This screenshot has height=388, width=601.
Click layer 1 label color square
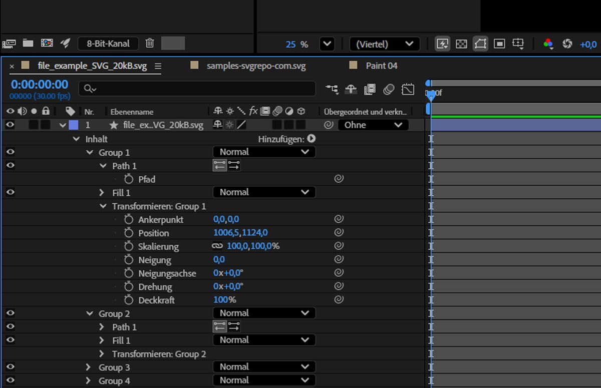[74, 125]
